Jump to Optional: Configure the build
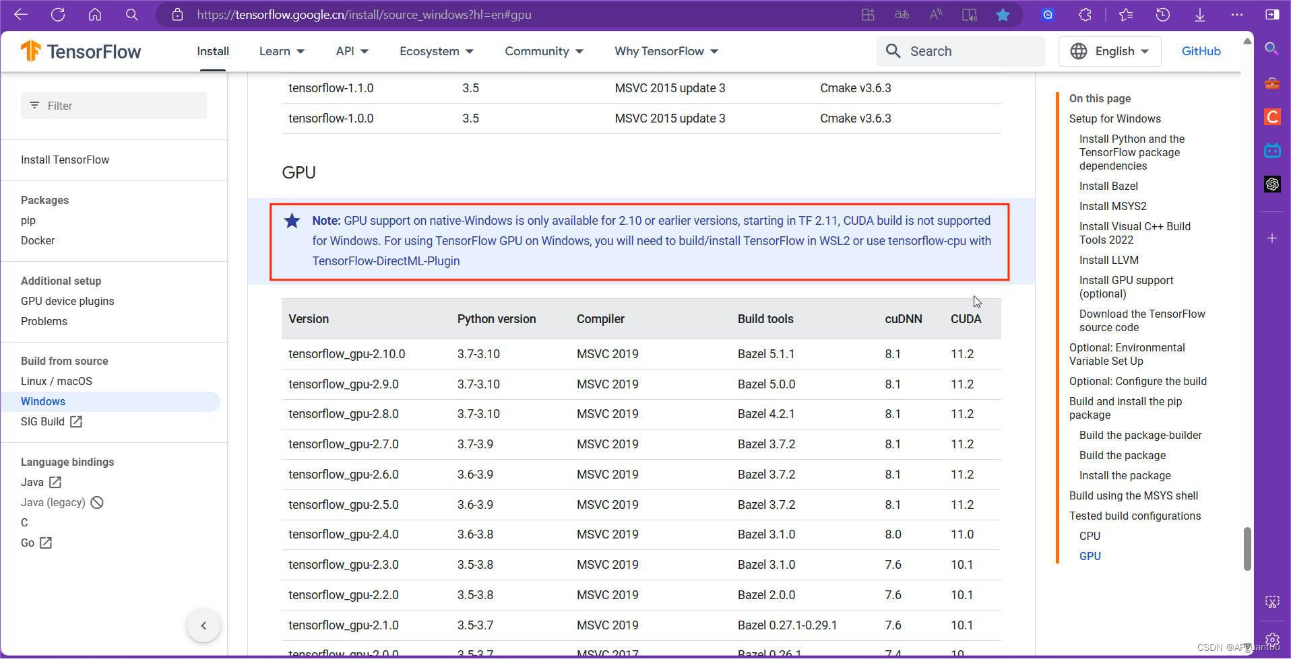1291x659 pixels. click(1137, 381)
